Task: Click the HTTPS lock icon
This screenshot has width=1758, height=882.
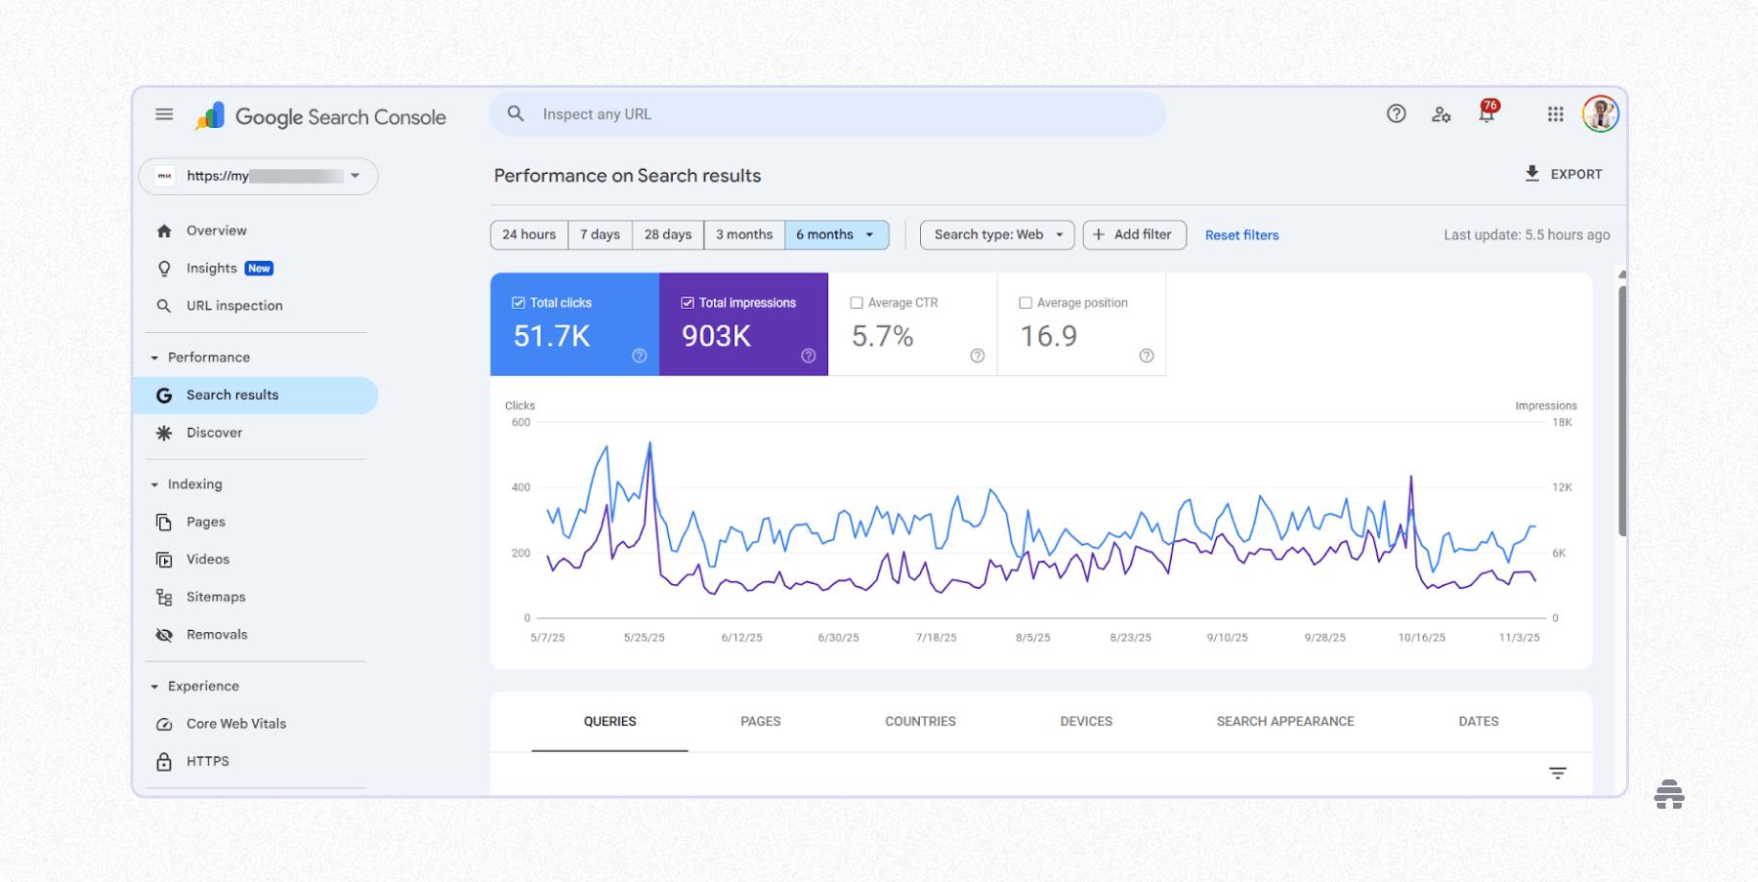Action: tap(164, 761)
